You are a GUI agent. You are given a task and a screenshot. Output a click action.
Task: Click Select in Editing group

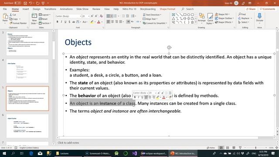pyautogui.click(x=244, y=22)
